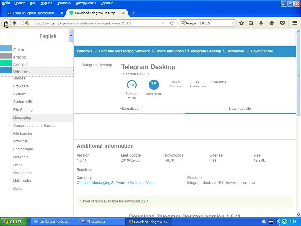Viewport: 301px width, 226px height.
Task: Open the Windows start button
Action: tap(14, 222)
